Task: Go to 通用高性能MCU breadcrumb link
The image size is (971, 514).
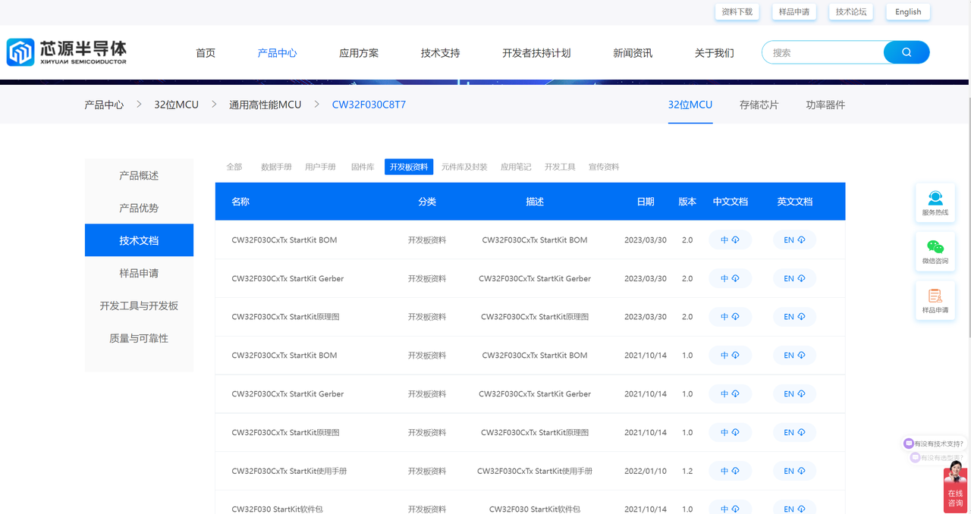Action: pos(266,105)
